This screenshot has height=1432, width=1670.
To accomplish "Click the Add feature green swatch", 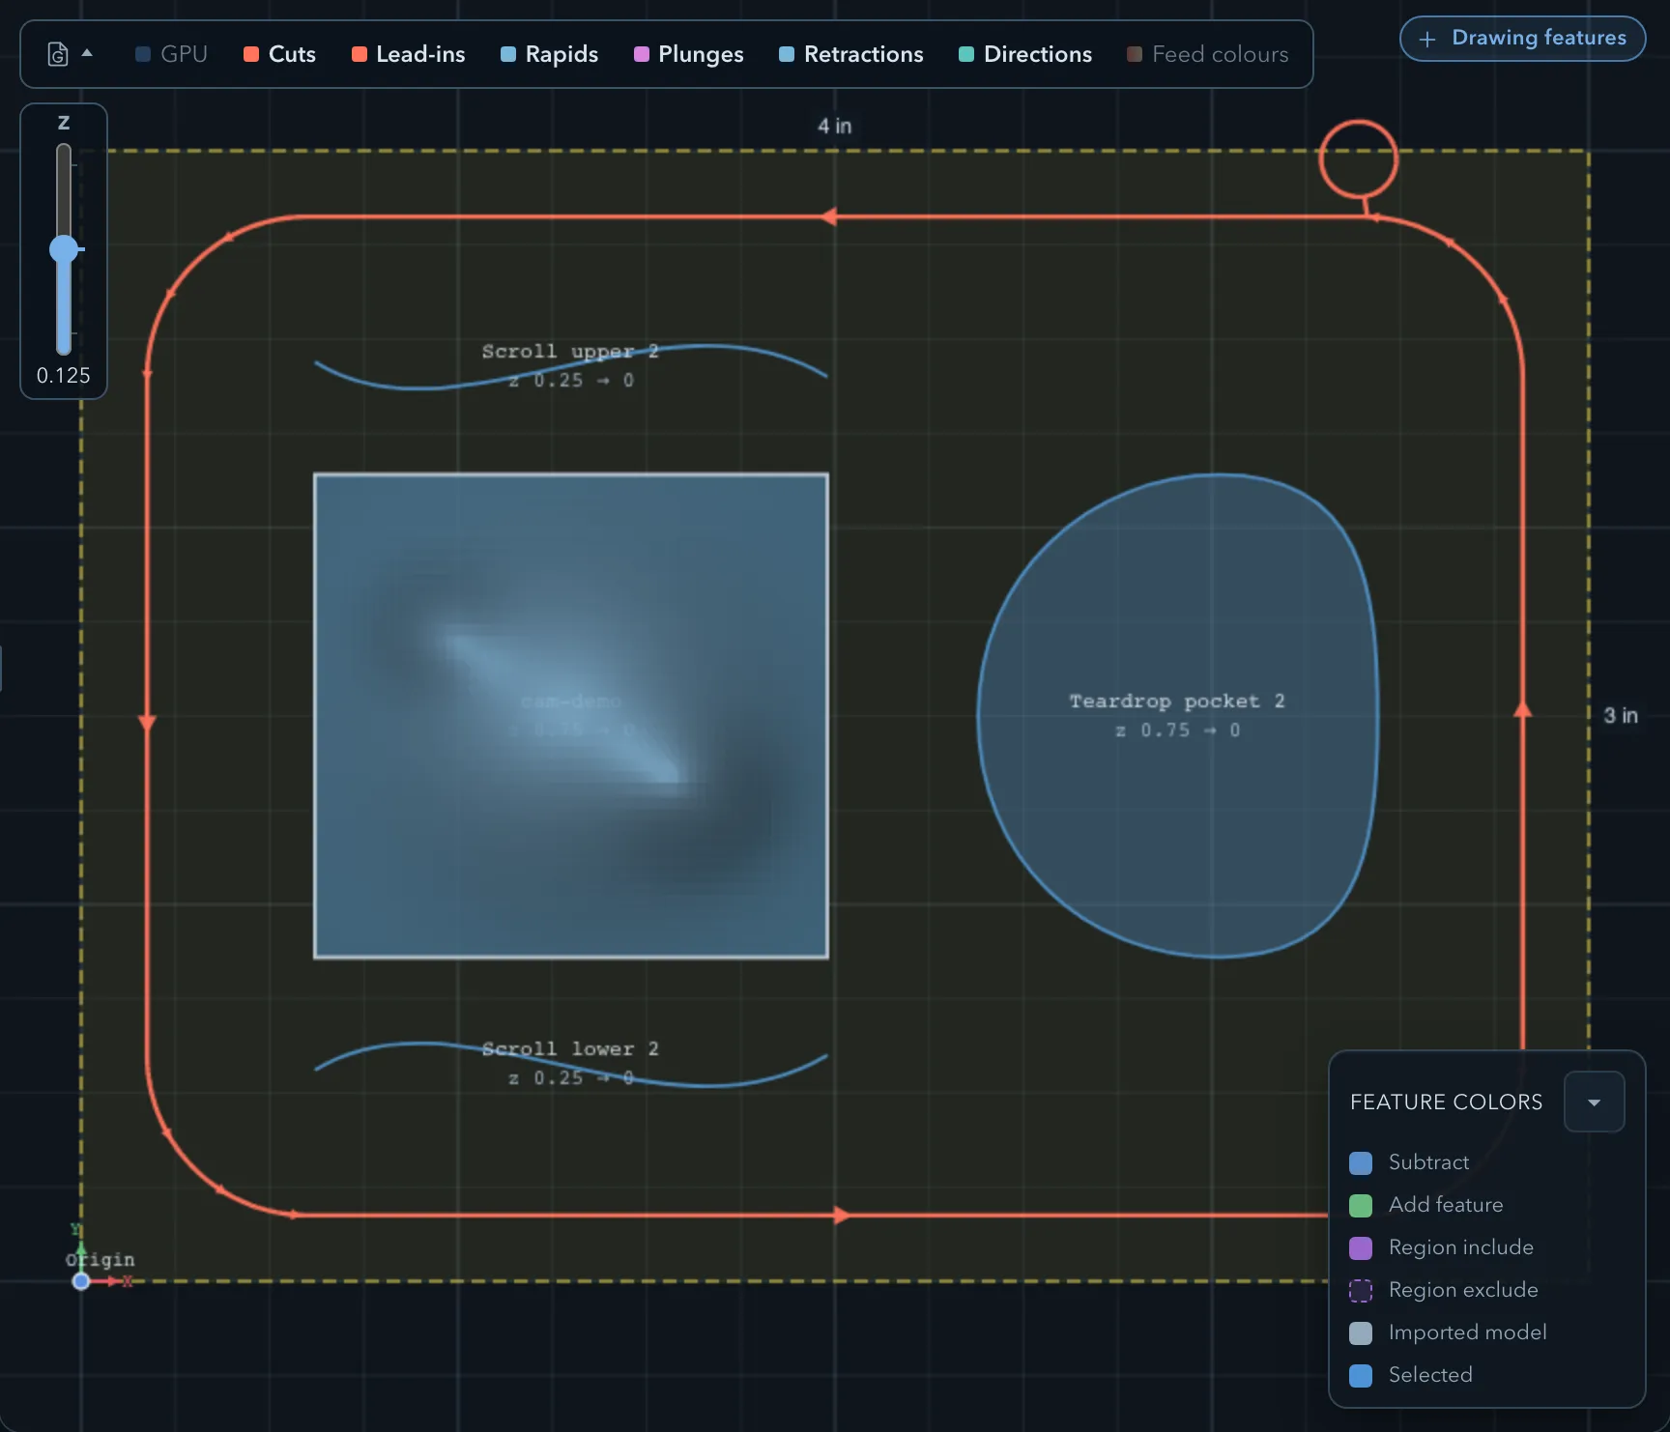I will [1360, 1205].
